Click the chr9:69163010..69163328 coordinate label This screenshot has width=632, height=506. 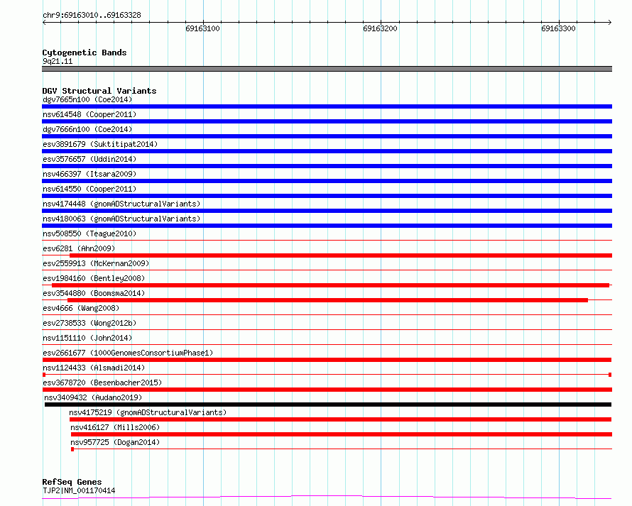[x=92, y=15]
